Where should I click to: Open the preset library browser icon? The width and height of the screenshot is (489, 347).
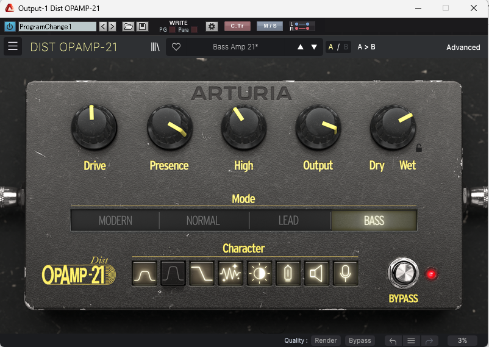tap(155, 47)
